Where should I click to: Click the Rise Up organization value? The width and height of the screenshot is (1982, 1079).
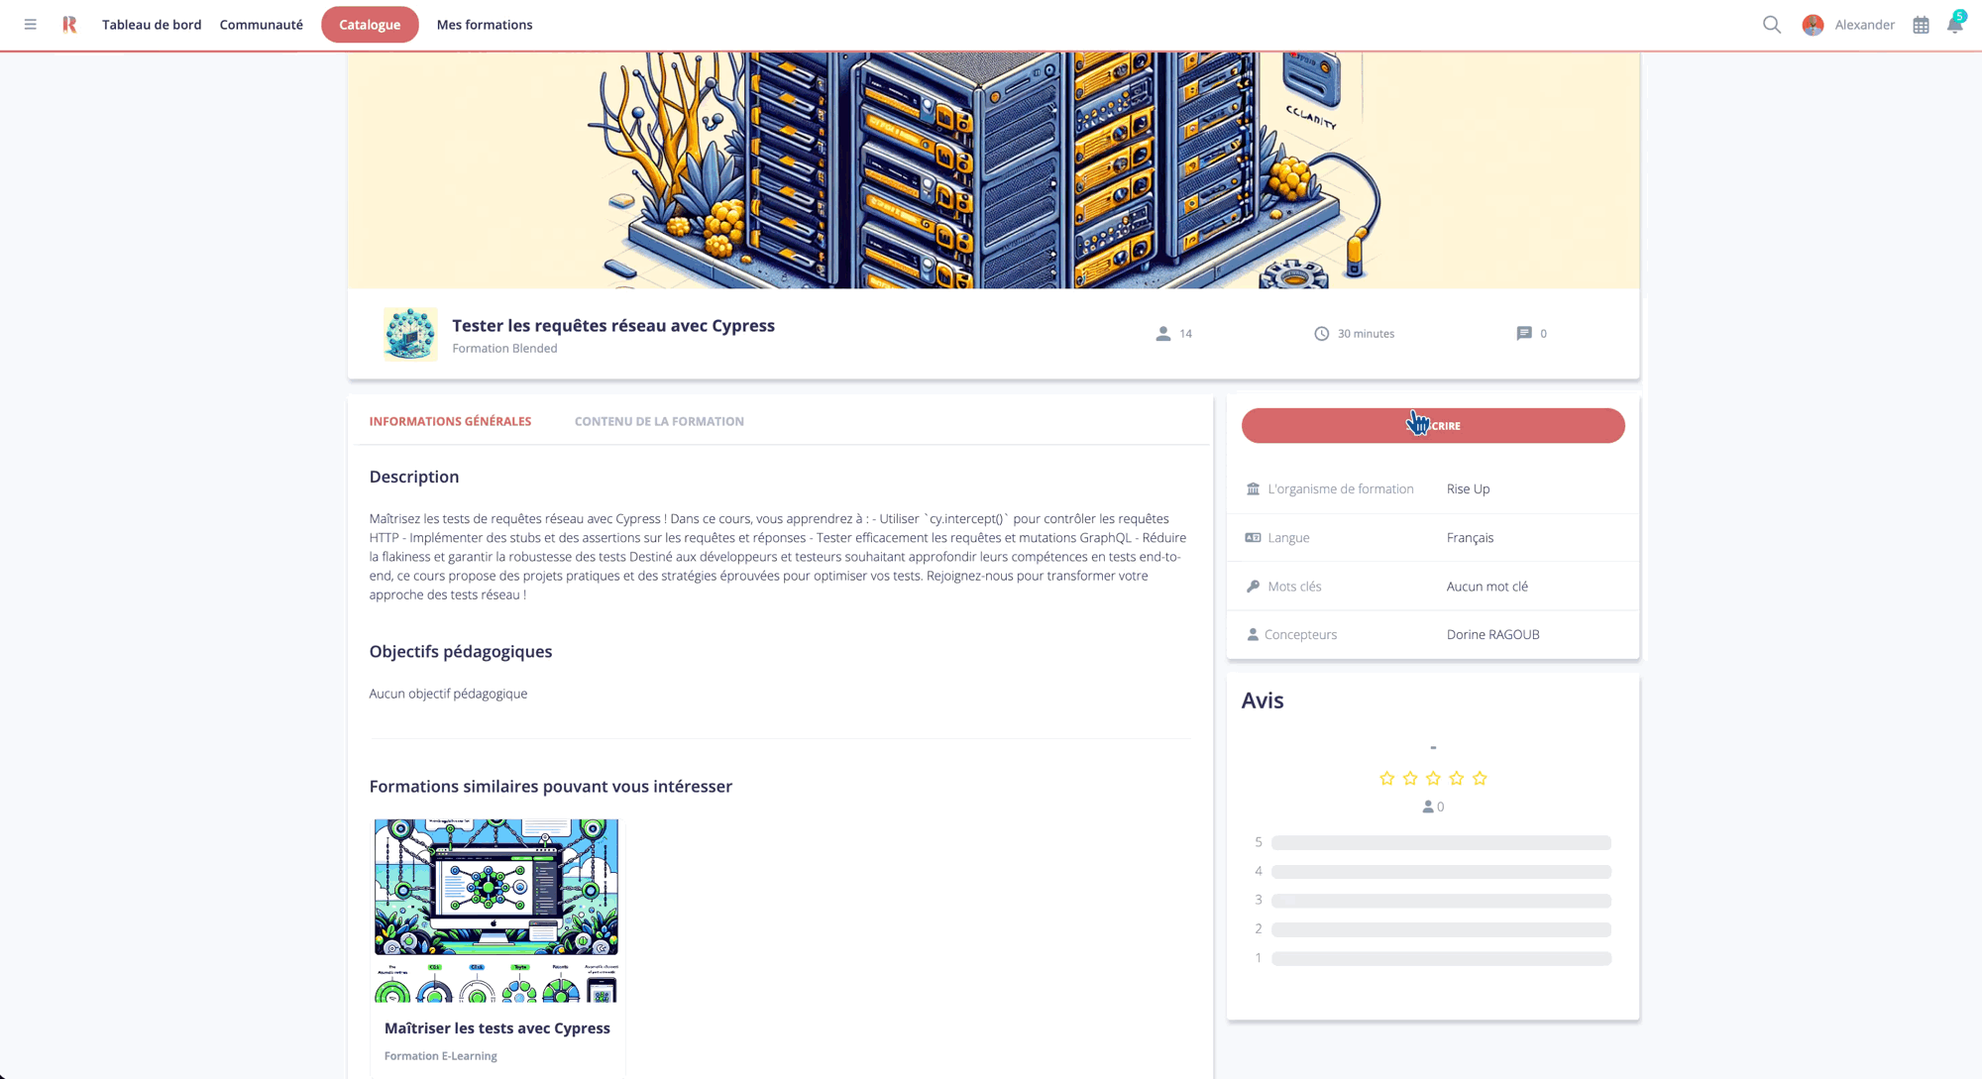pos(1468,489)
